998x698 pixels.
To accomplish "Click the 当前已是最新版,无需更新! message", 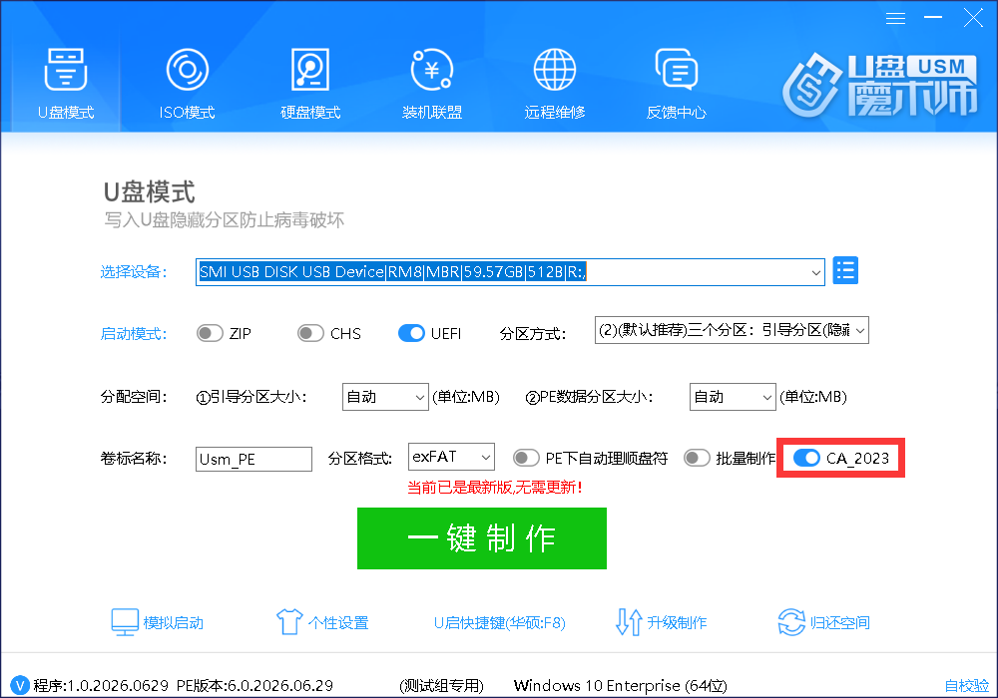I will (x=495, y=487).
